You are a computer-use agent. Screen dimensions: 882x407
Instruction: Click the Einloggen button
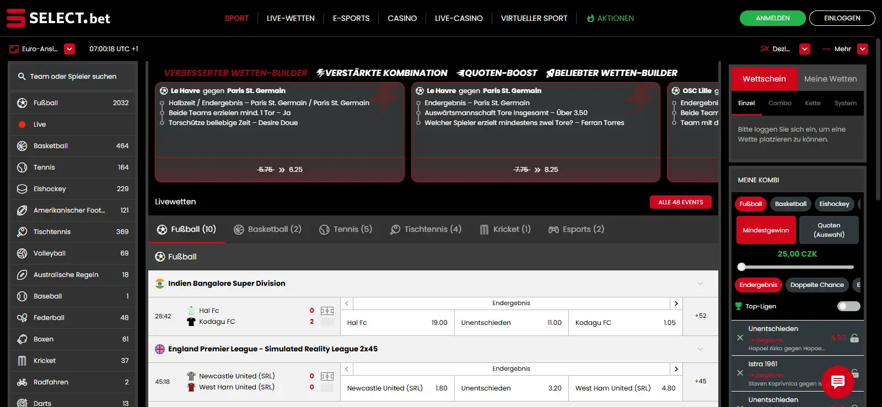842,18
